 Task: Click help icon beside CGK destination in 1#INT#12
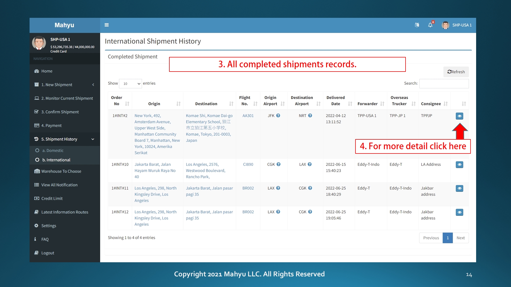pos(310,212)
